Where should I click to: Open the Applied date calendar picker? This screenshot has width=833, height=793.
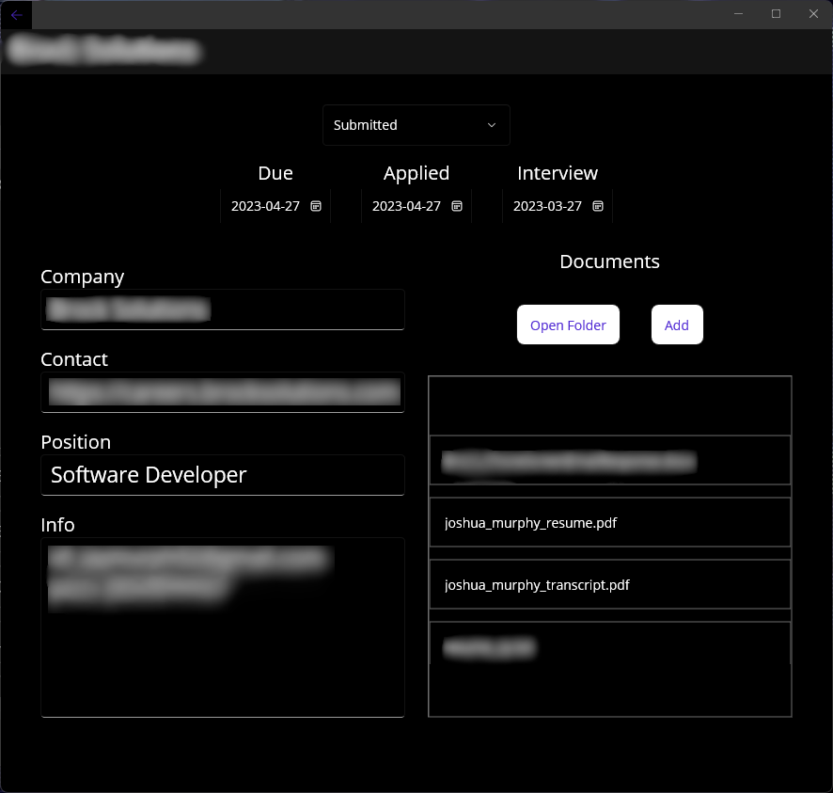[x=457, y=205]
